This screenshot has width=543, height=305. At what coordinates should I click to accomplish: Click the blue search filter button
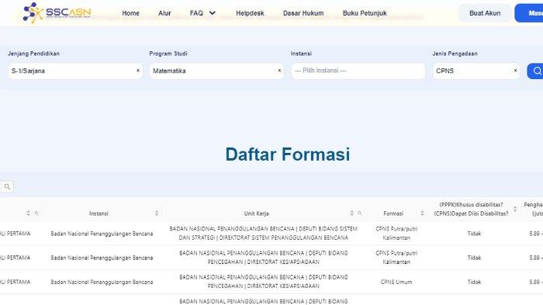click(535, 71)
